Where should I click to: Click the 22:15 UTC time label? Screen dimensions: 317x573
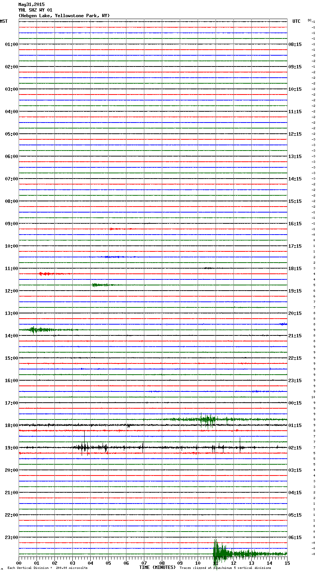tap(295, 358)
